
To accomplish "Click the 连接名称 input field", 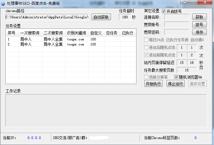I will tap(177, 17).
